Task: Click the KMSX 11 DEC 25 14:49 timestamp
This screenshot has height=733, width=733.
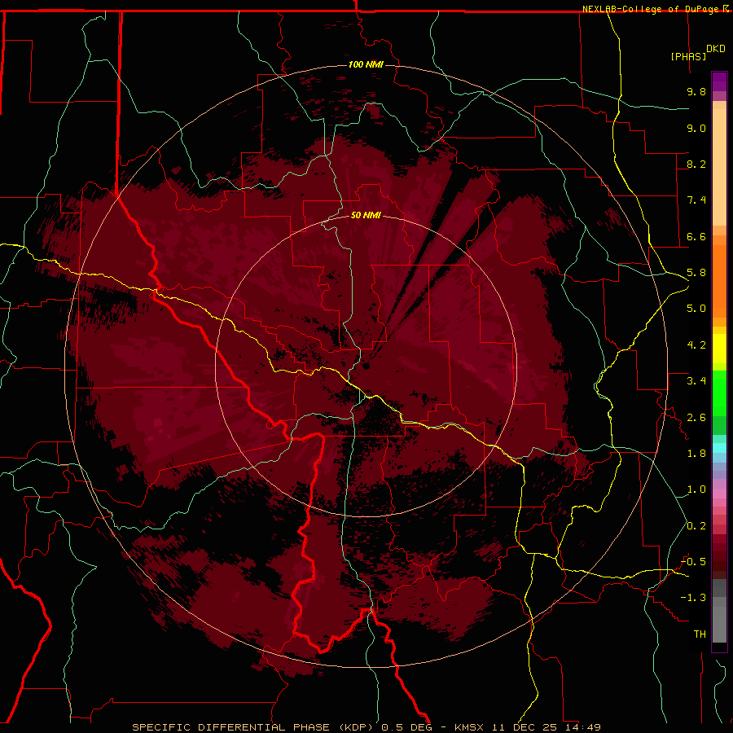Action: pos(529,727)
